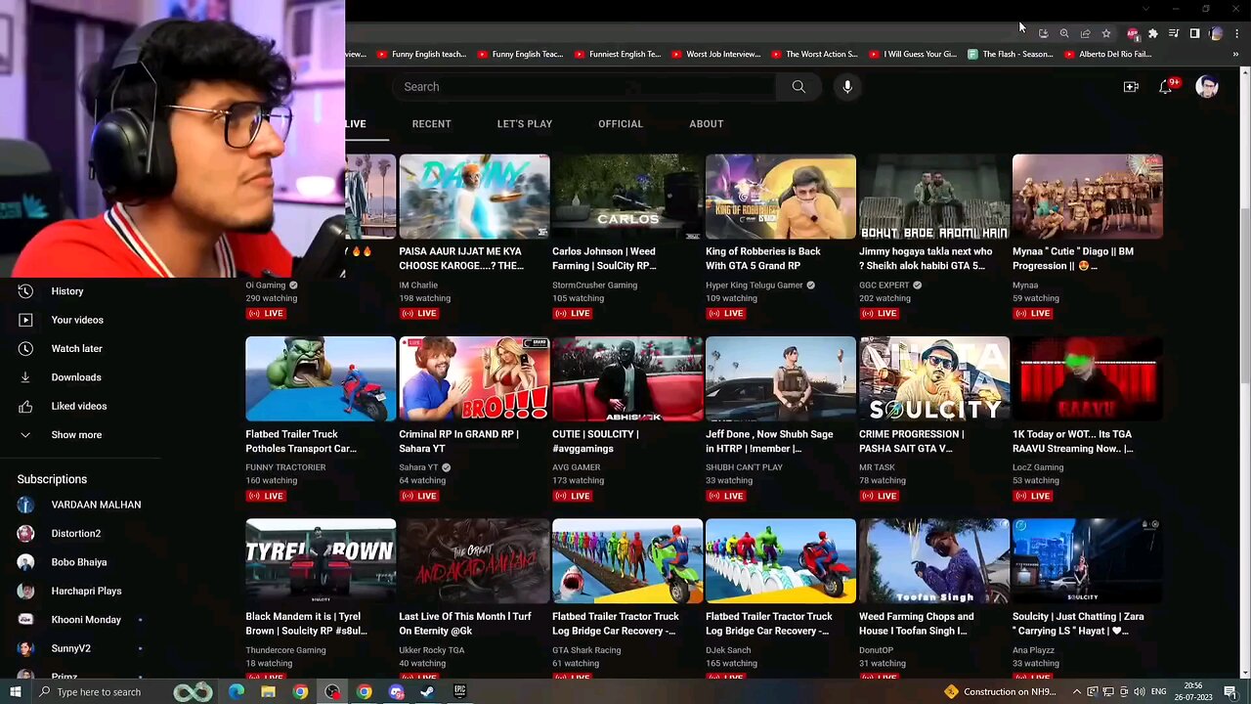1251x704 pixels.
Task: Open the Create video camera icon
Action: coord(1131,87)
